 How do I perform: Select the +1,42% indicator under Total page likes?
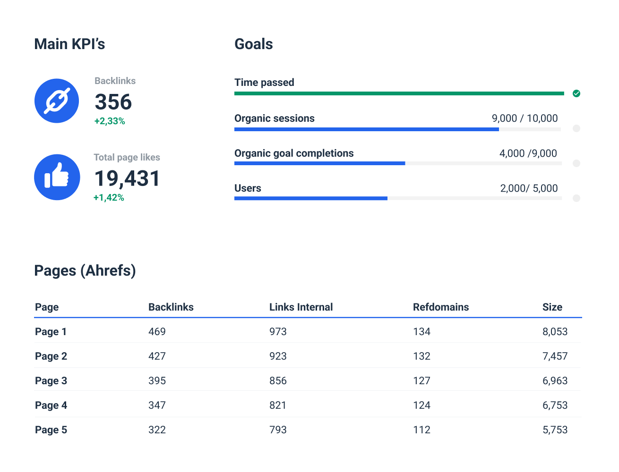[109, 197]
